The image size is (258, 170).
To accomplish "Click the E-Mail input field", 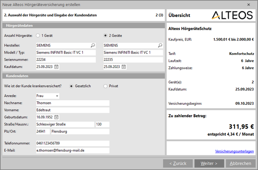I will tap(72, 150).
